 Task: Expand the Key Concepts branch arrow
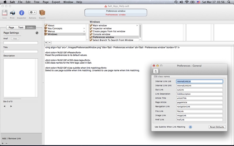pyautogui.click(x=84, y=28)
